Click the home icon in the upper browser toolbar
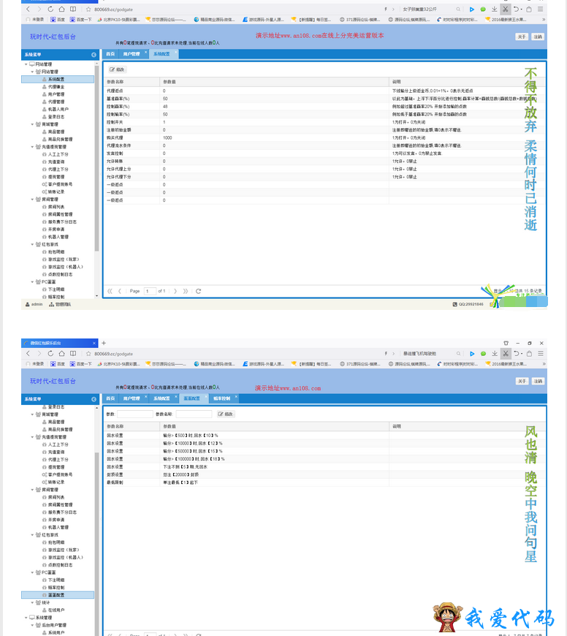 click(61, 9)
